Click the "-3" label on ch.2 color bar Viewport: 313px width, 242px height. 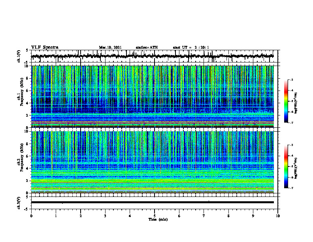292,145
